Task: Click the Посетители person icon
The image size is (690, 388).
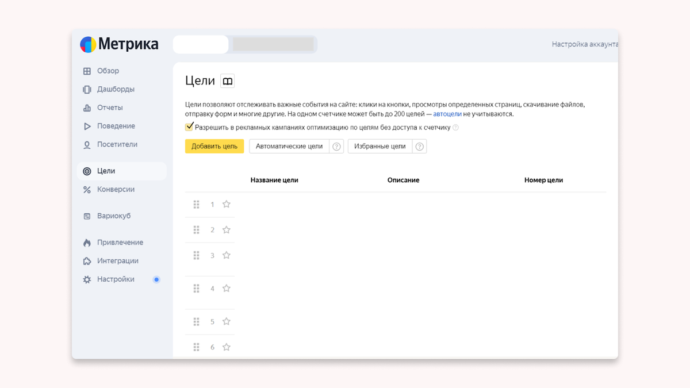Action: point(87,145)
